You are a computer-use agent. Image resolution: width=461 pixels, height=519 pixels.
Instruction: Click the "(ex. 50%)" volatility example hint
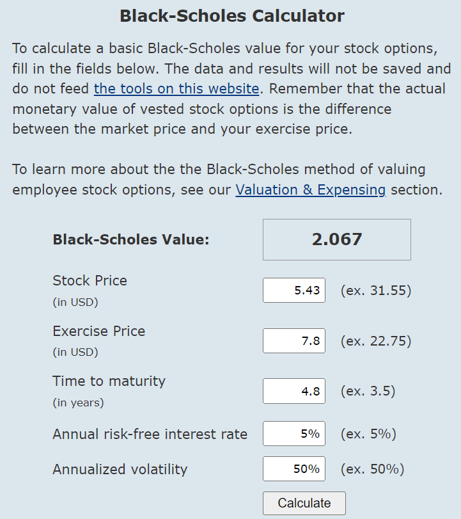tap(372, 469)
